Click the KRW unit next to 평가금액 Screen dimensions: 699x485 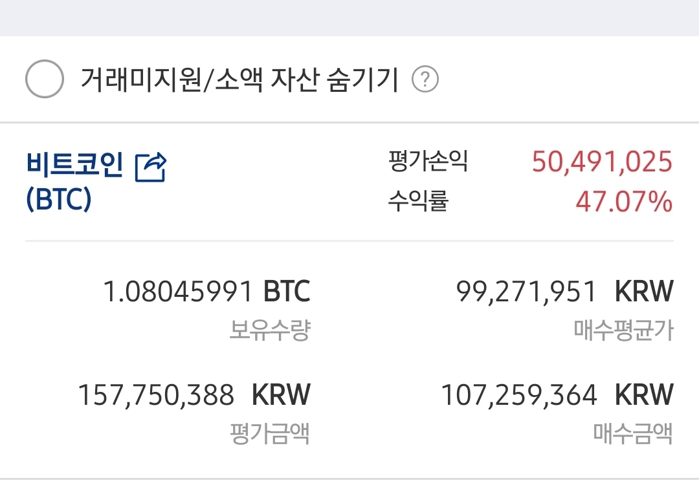point(282,394)
